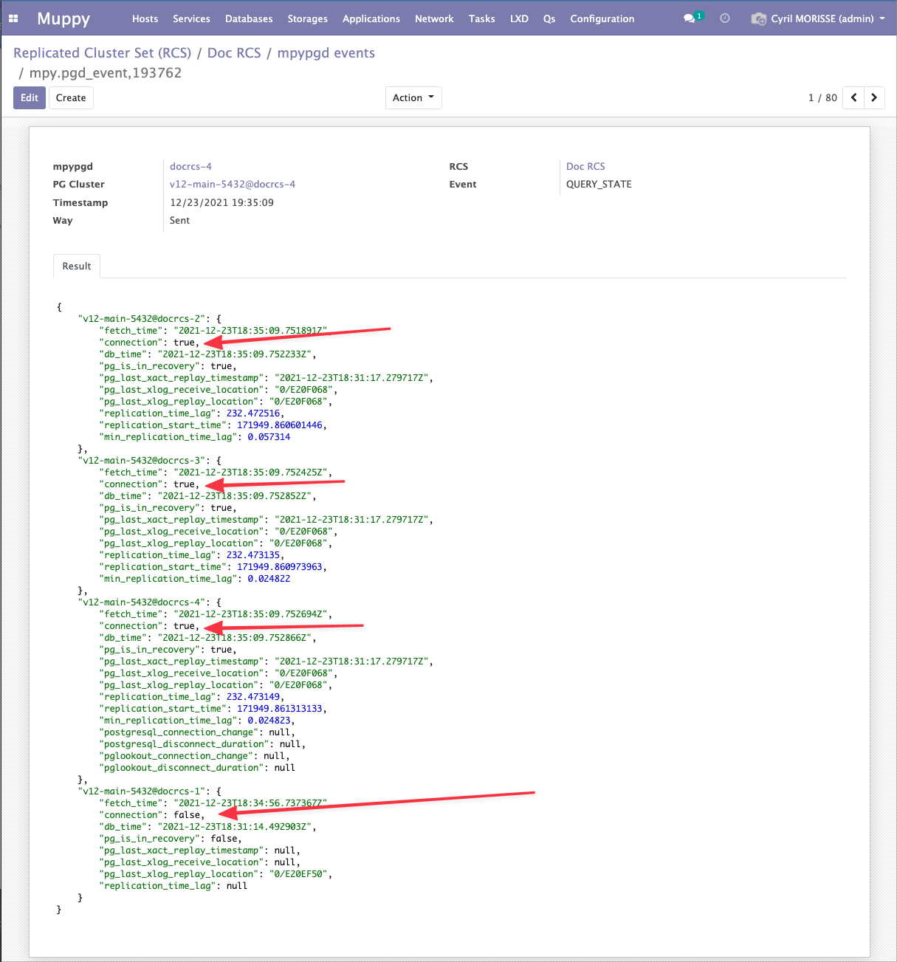Click the min lag value 0.057314

click(x=269, y=437)
